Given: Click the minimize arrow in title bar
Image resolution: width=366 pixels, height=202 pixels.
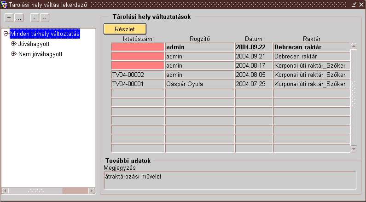Looking at the screenshot, I should tap(354, 5).
